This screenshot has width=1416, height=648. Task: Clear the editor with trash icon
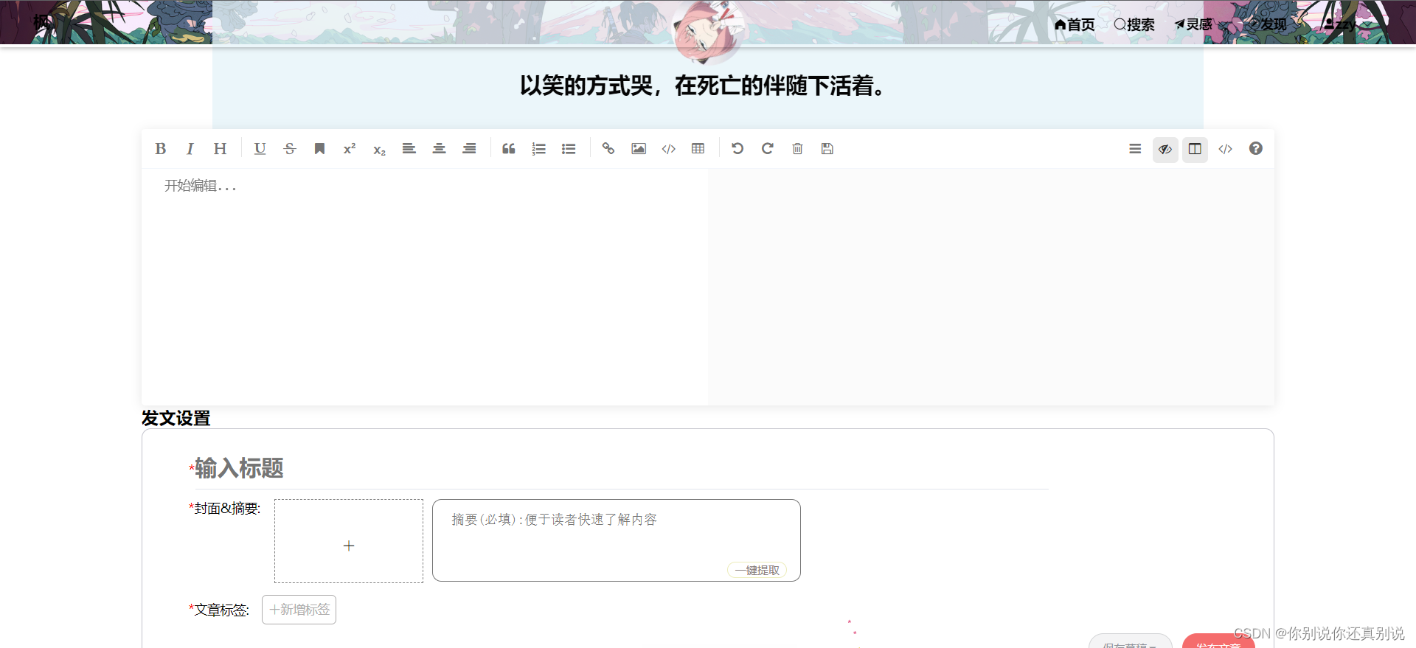point(797,149)
